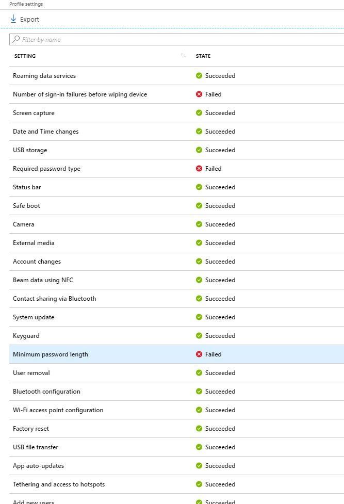Click the green Succeeded icon next to Camera
The image size is (344, 504).
[199, 224]
